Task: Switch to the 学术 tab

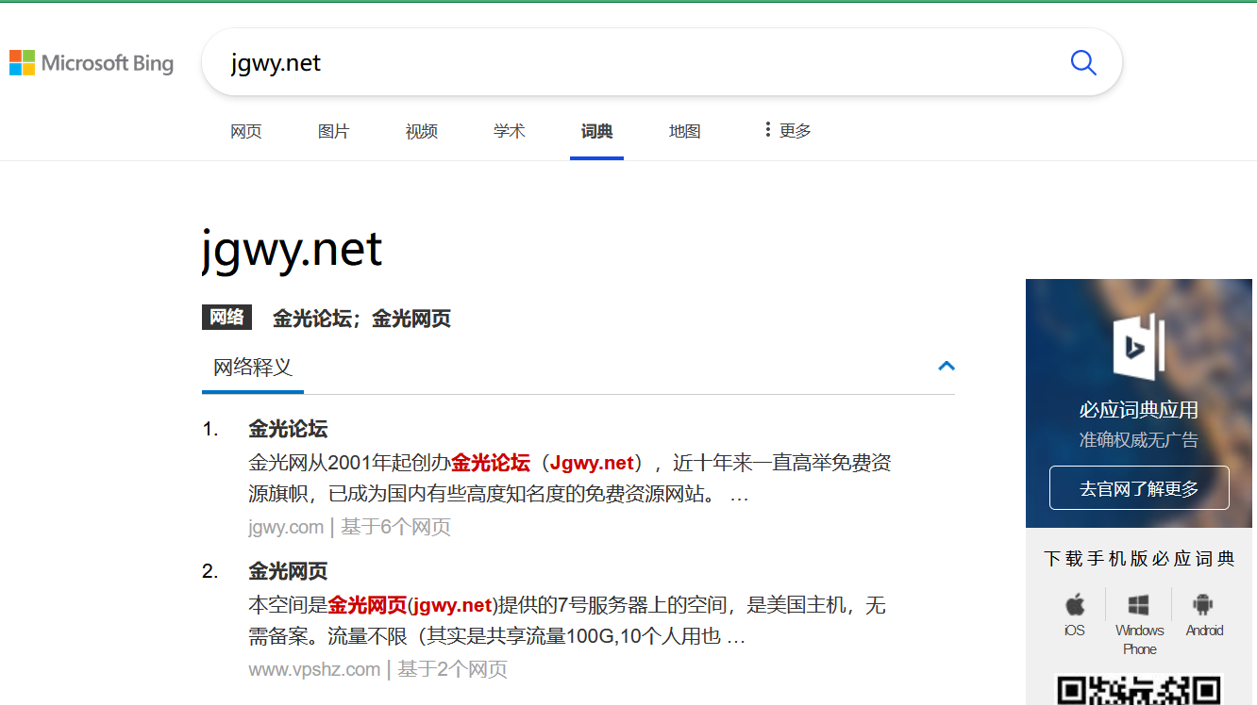Action: point(509,132)
